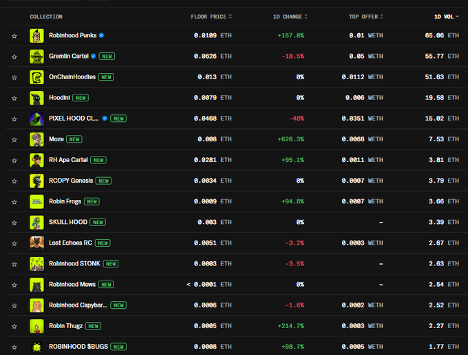Screen dimensions: 468x355
Task: Click OnChainHoodies collection avatar
Action: (x=36, y=77)
